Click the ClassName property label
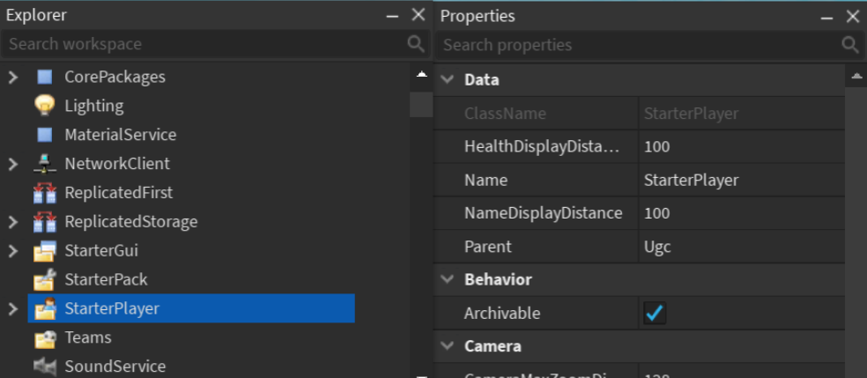Viewport: 867px width, 378px height. 506,114
